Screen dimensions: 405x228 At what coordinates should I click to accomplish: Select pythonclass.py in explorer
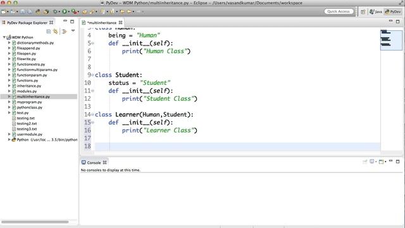[30, 107]
